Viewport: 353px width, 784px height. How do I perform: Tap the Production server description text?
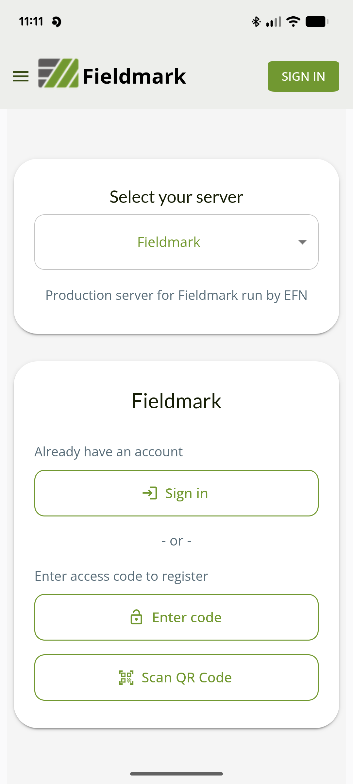pos(176,295)
